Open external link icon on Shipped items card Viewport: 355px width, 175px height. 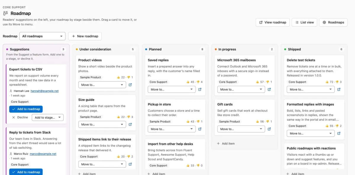click(x=130, y=164)
